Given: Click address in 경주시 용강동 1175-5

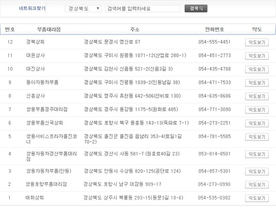Looking at the screenshot, I should click(x=131, y=109).
